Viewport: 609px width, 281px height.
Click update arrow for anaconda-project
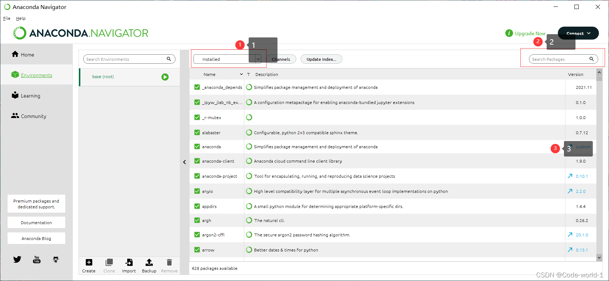point(570,176)
